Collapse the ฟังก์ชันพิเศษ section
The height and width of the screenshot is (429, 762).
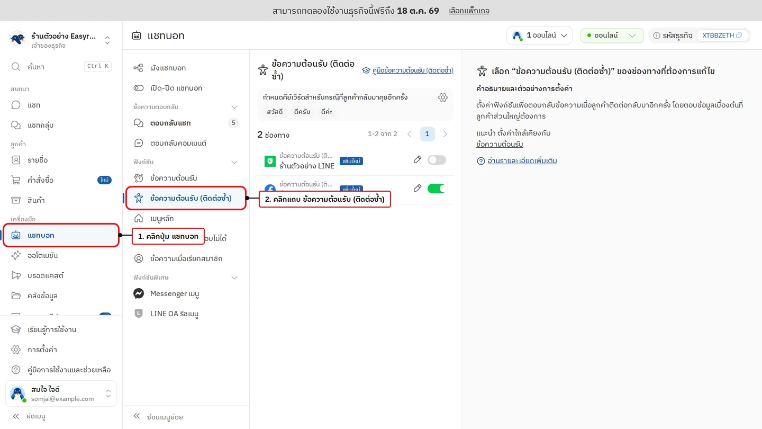point(234,278)
